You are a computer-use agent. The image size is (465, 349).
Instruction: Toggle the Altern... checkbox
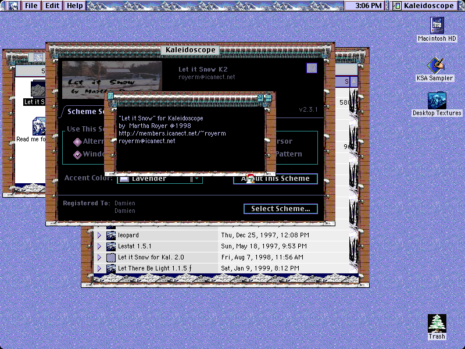pos(77,142)
